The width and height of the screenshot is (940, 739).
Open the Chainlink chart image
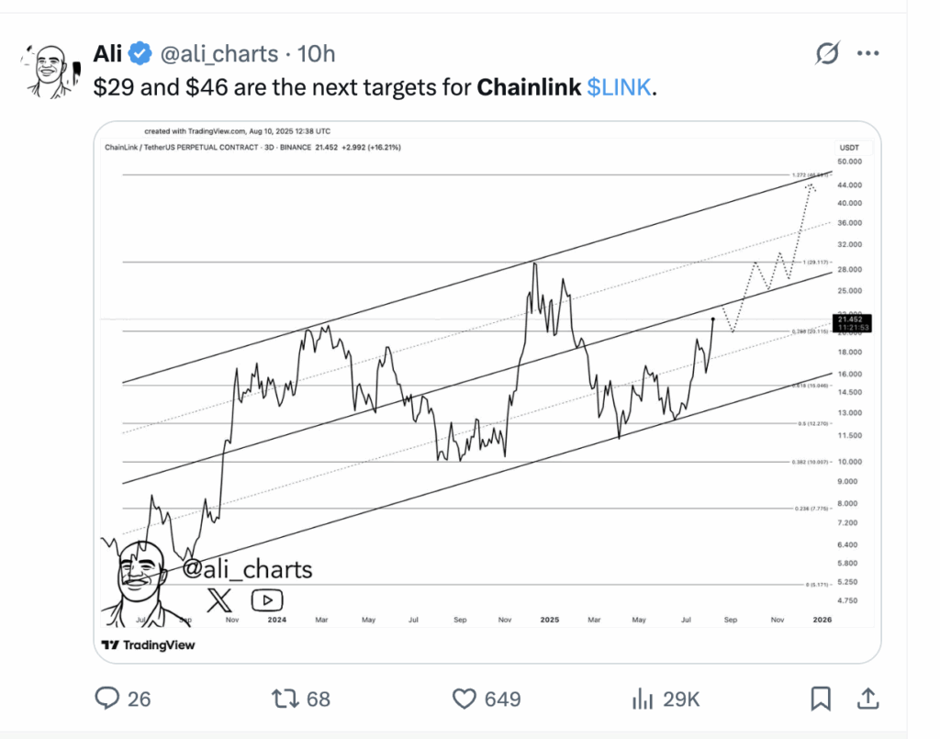pos(487,392)
